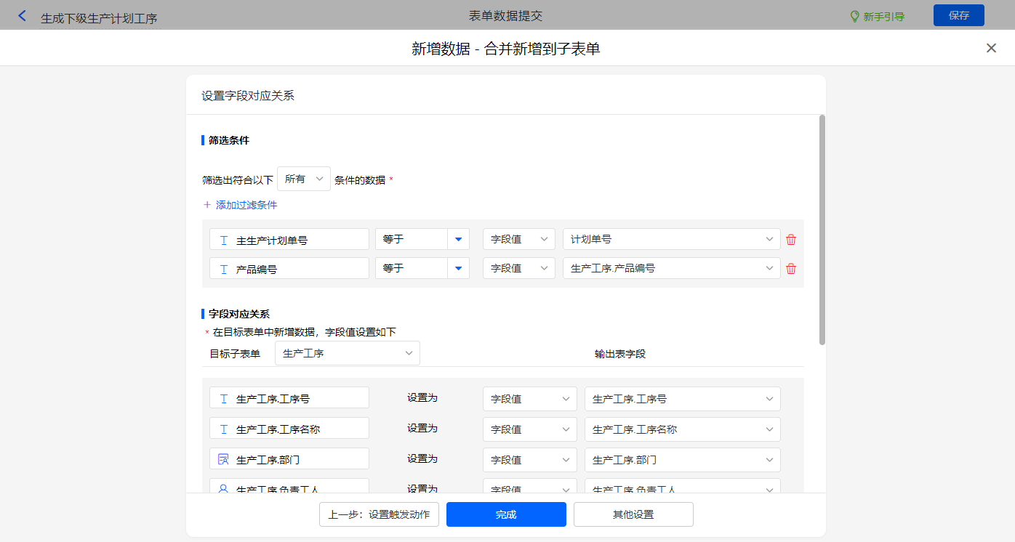The height and width of the screenshot is (542, 1015).
Task: Open 其他设置
Action: (633, 514)
